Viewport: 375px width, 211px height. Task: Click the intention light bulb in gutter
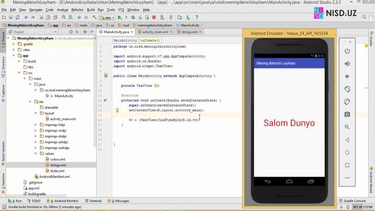pyautogui.click(x=117, y=110)
